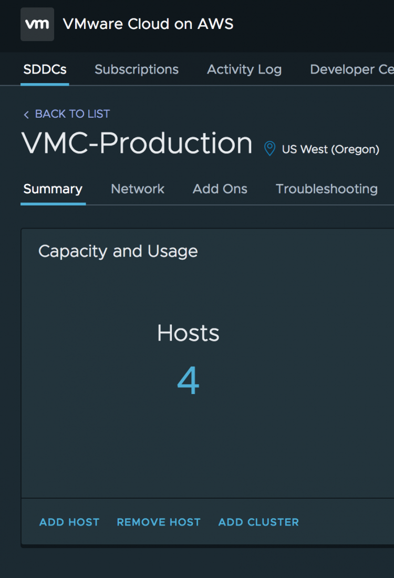Open the Add Ons sub-tab
This screenshot has width=394, height=578.
[220, 189]
